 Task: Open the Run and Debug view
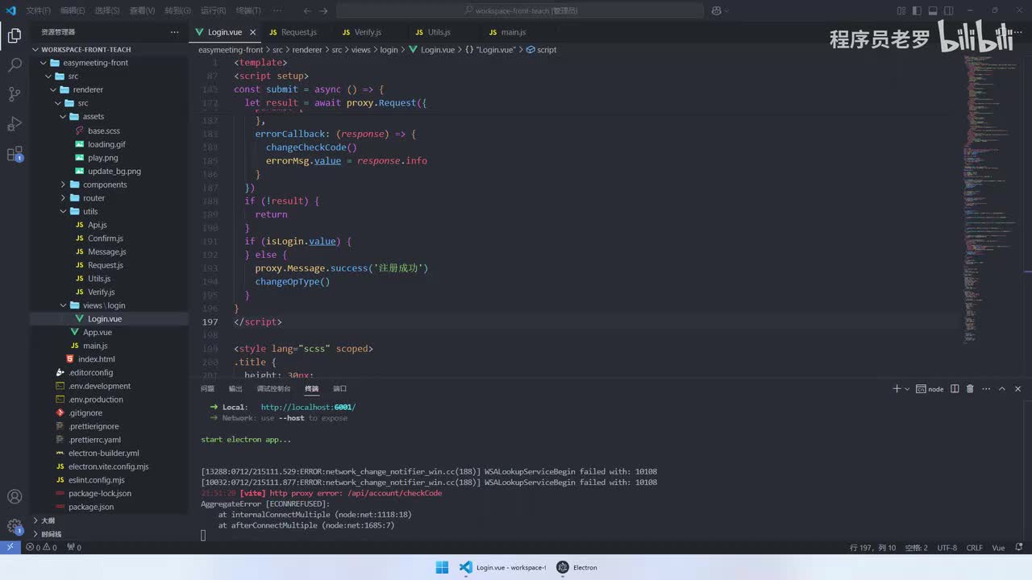pos(15,124)
